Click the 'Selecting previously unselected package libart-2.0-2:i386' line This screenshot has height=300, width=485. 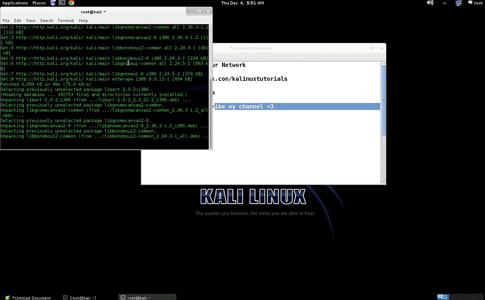point(76,90)
